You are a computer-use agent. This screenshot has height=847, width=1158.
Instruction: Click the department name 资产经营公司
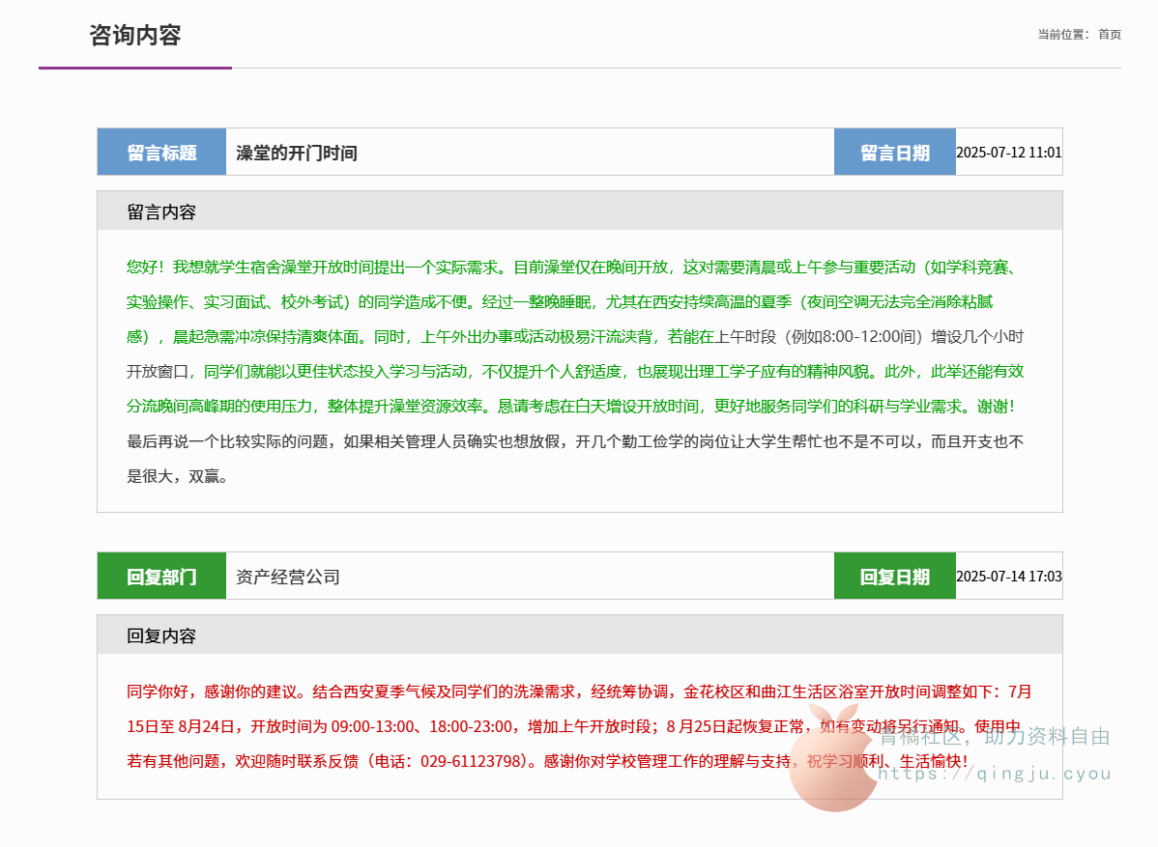(x=288, y=577)
